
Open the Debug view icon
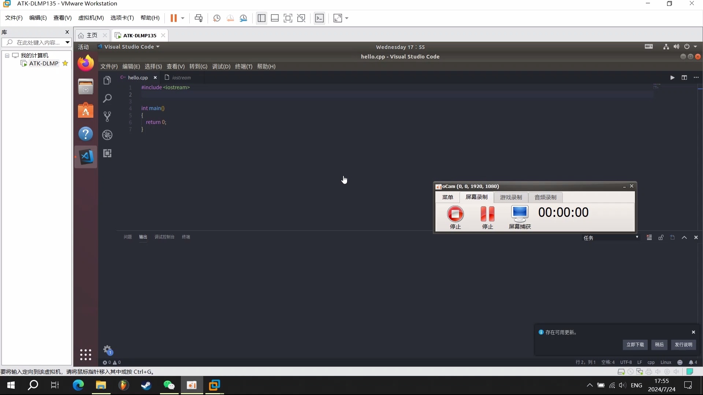(107, 135)
